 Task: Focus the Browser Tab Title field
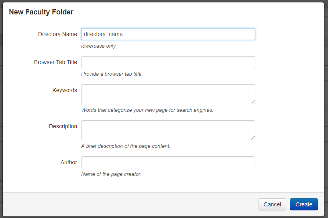[x=168, y=62]
